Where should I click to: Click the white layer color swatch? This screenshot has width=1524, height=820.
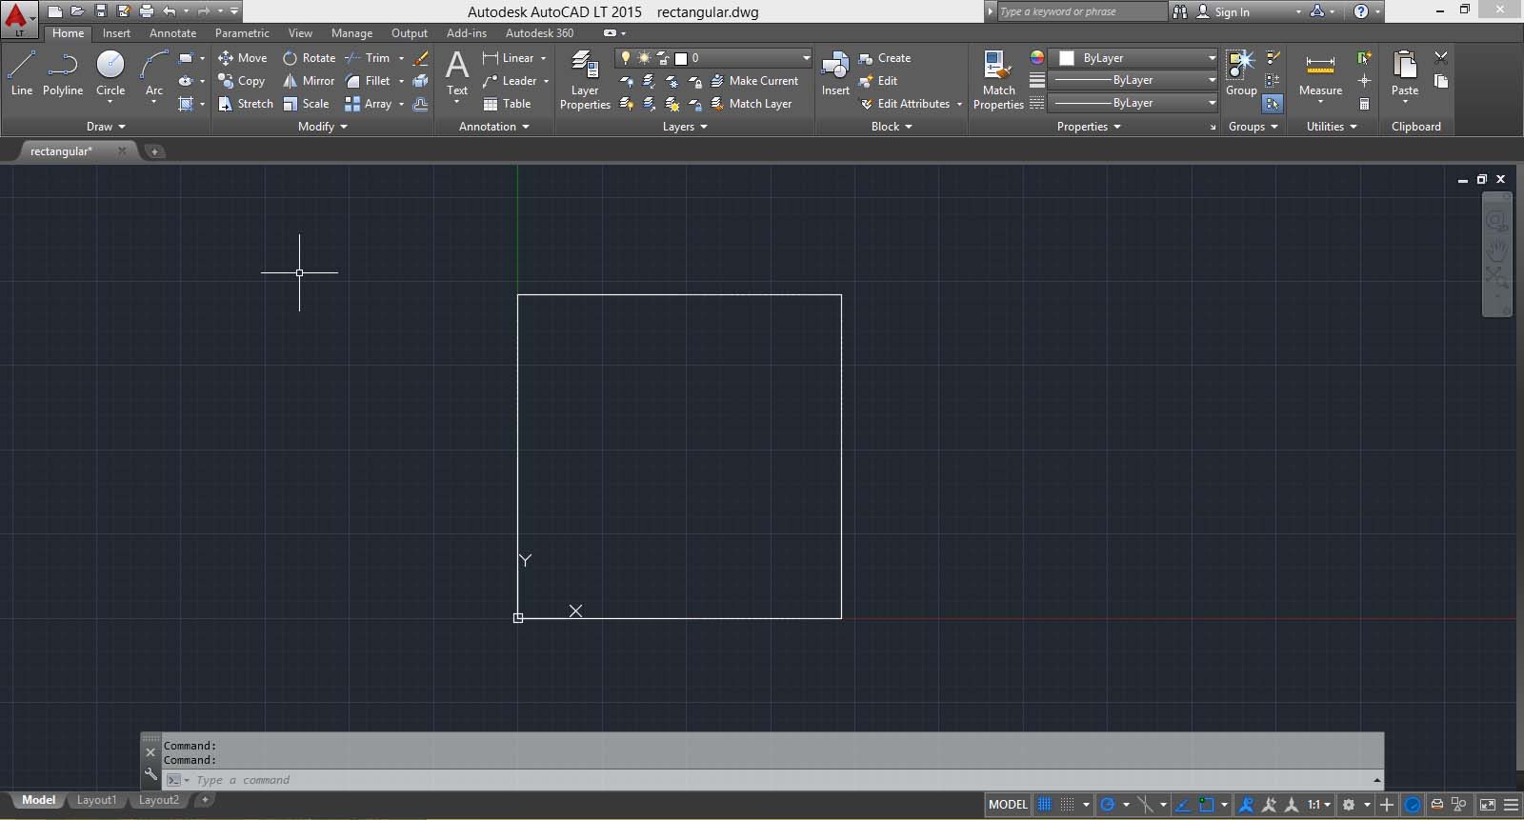point(681,58)
